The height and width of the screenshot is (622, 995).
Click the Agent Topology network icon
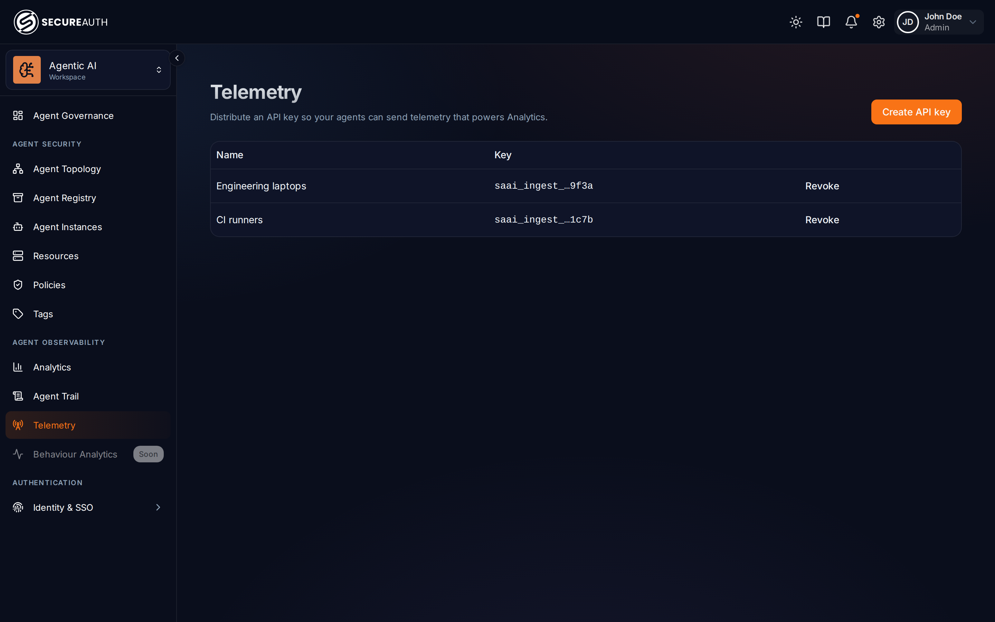[18, 169]
